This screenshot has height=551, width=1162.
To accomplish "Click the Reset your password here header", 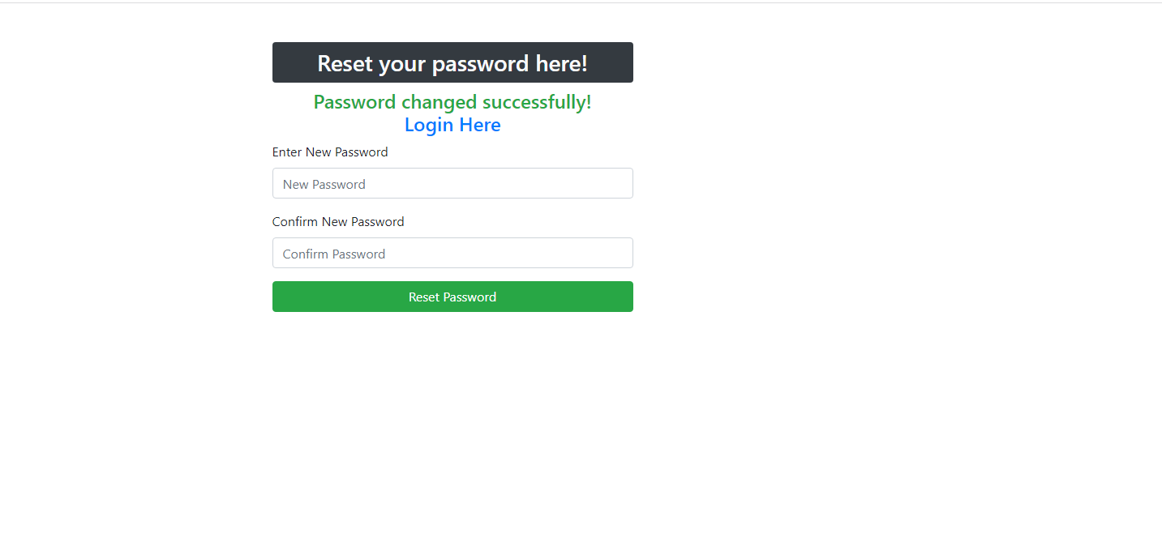I will pos(452,62).
